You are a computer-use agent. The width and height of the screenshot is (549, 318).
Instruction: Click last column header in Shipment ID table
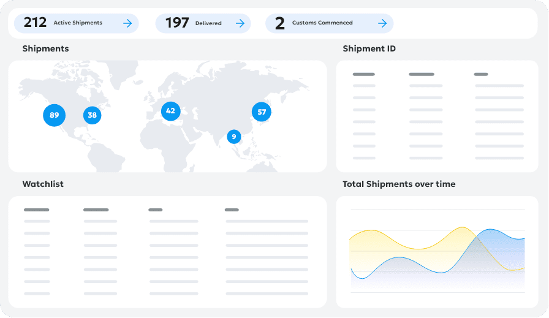[481, 74]
